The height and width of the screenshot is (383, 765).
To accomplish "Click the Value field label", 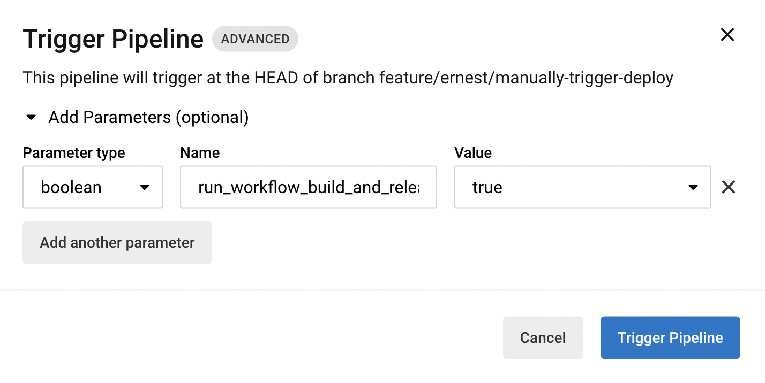I will [473, 153].
